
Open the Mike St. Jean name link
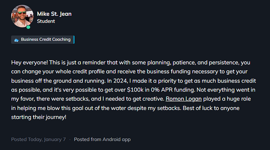click(x=54, y=14)
